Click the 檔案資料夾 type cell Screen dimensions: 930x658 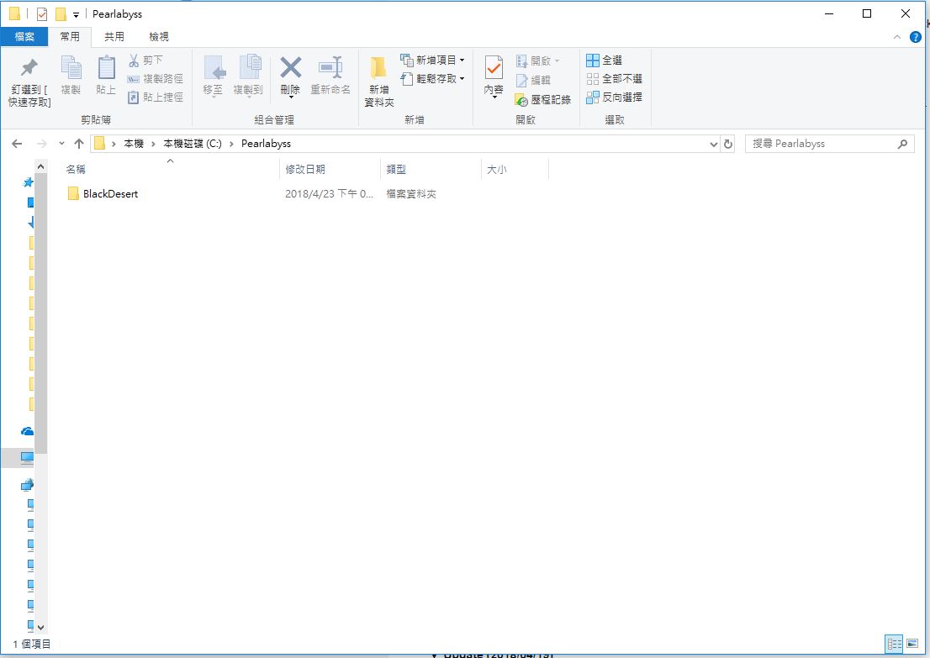(411, 194)
